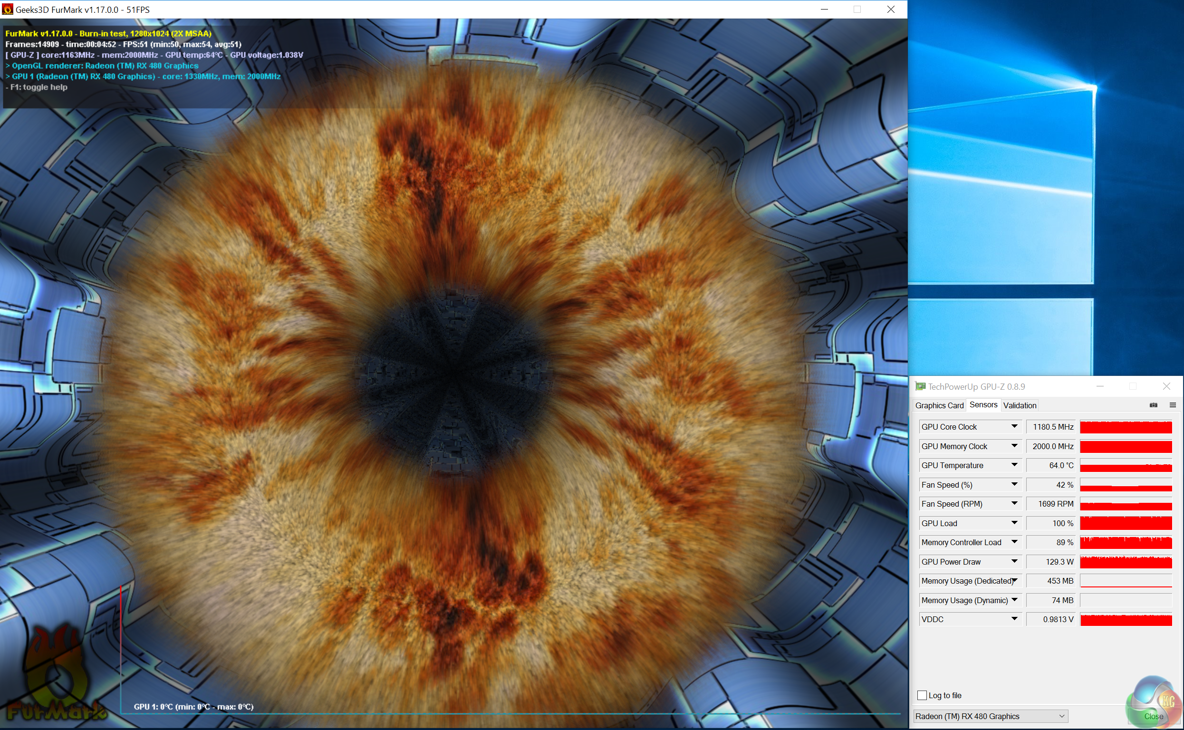Click the FurMark flame icon in title bar
The width and height of the screenshot is (1184, 730).
point(8,9)
